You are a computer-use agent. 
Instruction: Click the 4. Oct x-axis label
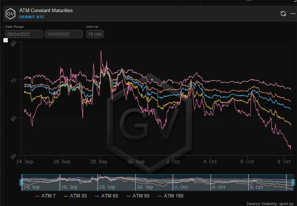[x=210, y=162]
